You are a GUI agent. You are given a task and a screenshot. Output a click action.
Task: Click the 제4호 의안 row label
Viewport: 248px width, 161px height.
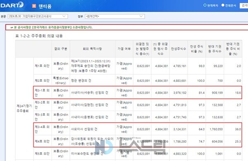click(x=42, y=141)
